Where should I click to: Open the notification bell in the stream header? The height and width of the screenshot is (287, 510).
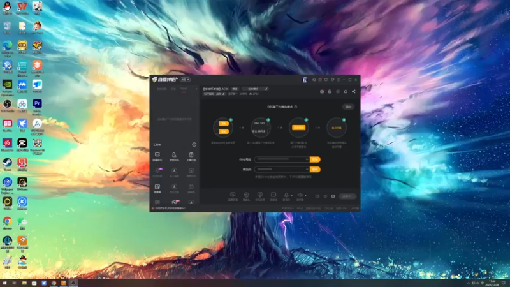346,92
